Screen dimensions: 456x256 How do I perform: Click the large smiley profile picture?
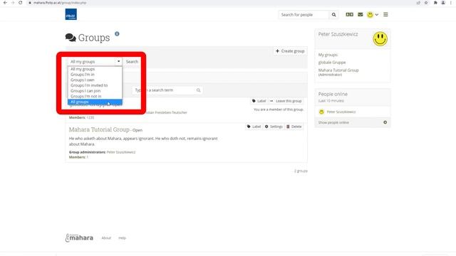380,38
